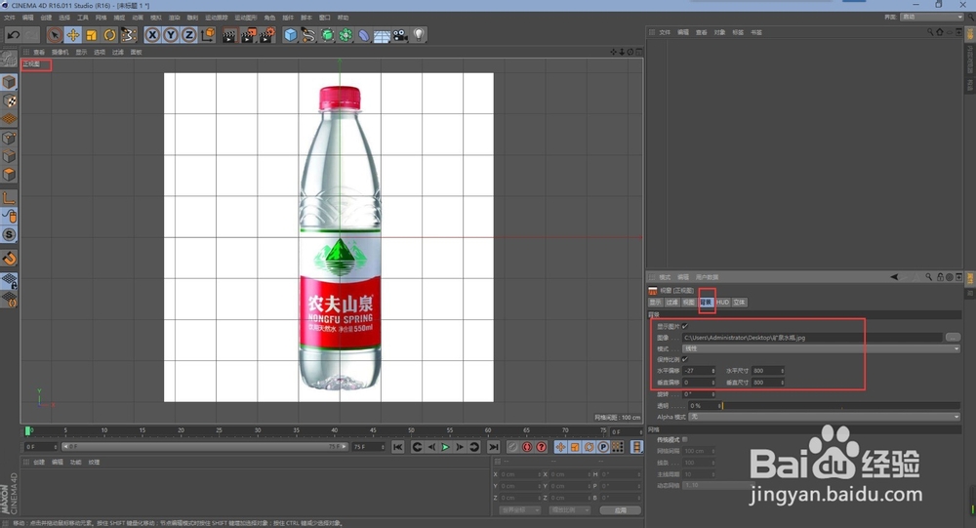Click the attribute manager back arrow
The height and width of the screenshot is (528, 976).
(x=894, y=277)
